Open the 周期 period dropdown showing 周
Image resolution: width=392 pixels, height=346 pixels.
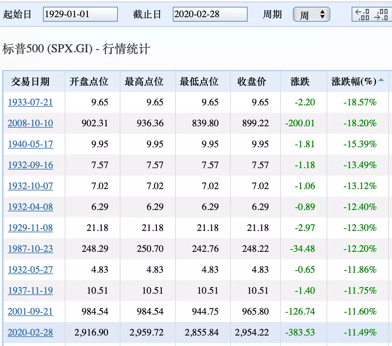tap(311, 14)
